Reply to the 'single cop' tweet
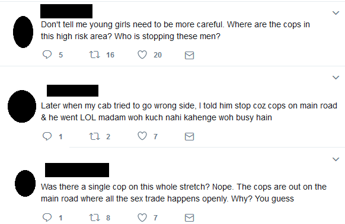The image size is (345, 224). tap(47, 217)
